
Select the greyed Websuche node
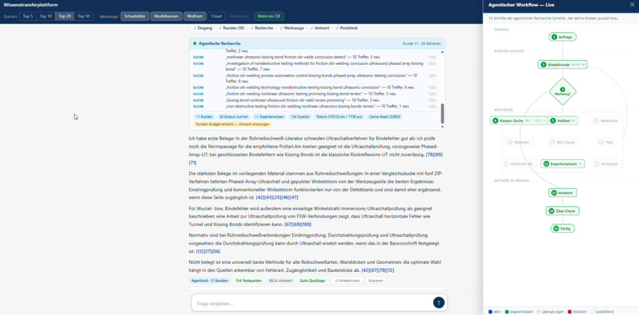[607, 120]
